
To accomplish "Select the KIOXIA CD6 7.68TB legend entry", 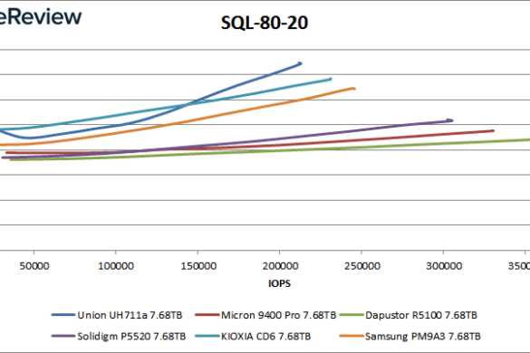I will 253,336.
